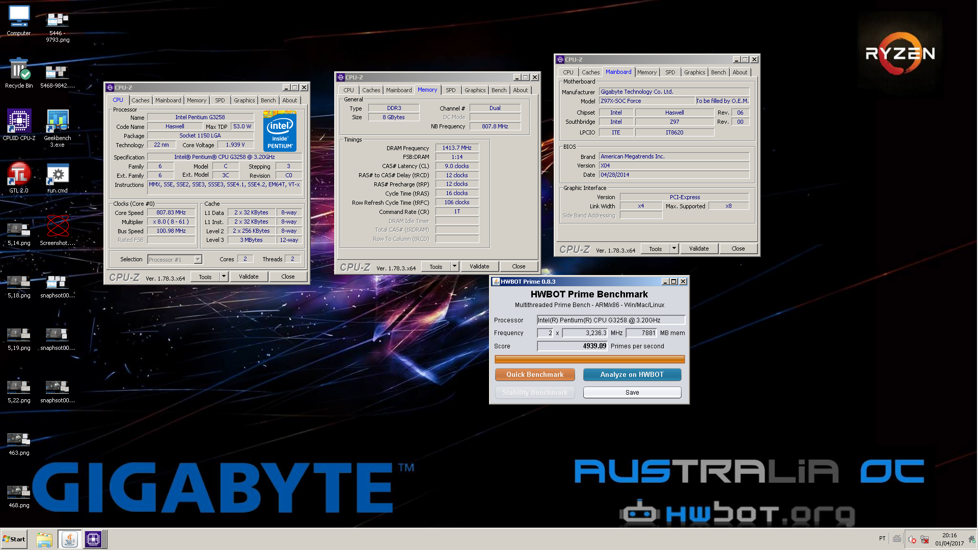This screenshot has width=978, height=550.
Task: Open 5,19.png desktop image
Action: tap(19, 339)
